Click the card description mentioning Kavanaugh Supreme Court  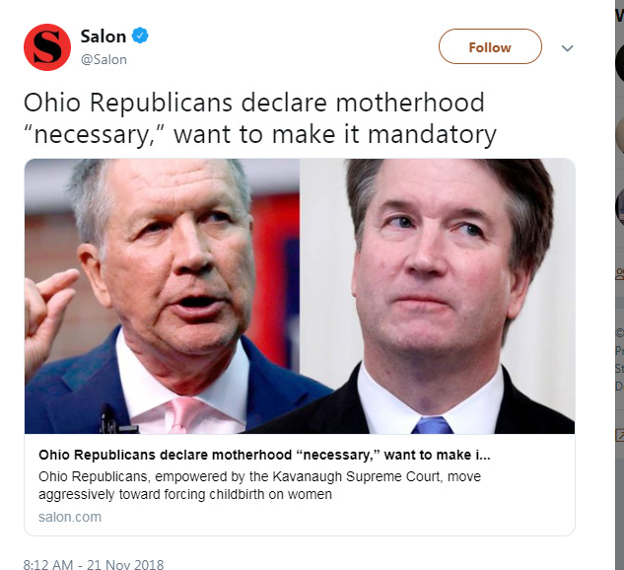point(246,485)
